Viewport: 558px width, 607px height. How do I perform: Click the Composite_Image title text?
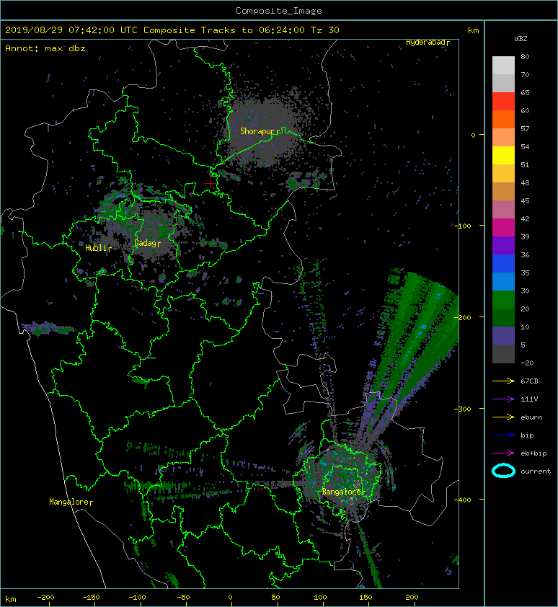[279, 11]
